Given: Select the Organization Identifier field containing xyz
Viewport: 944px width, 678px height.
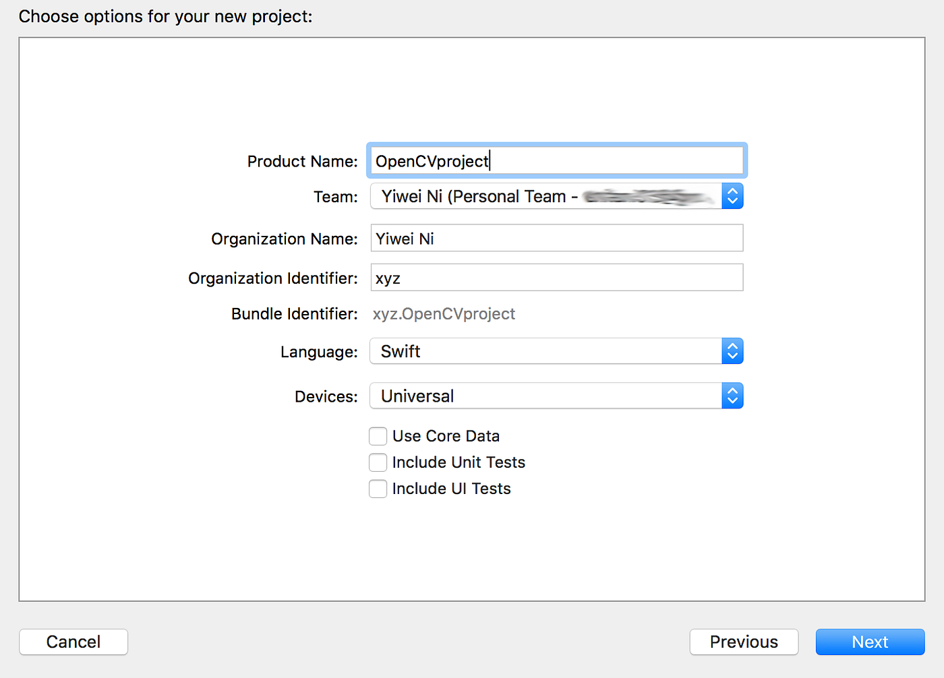Looking at the screenshot, I should (x=556, y=278).
